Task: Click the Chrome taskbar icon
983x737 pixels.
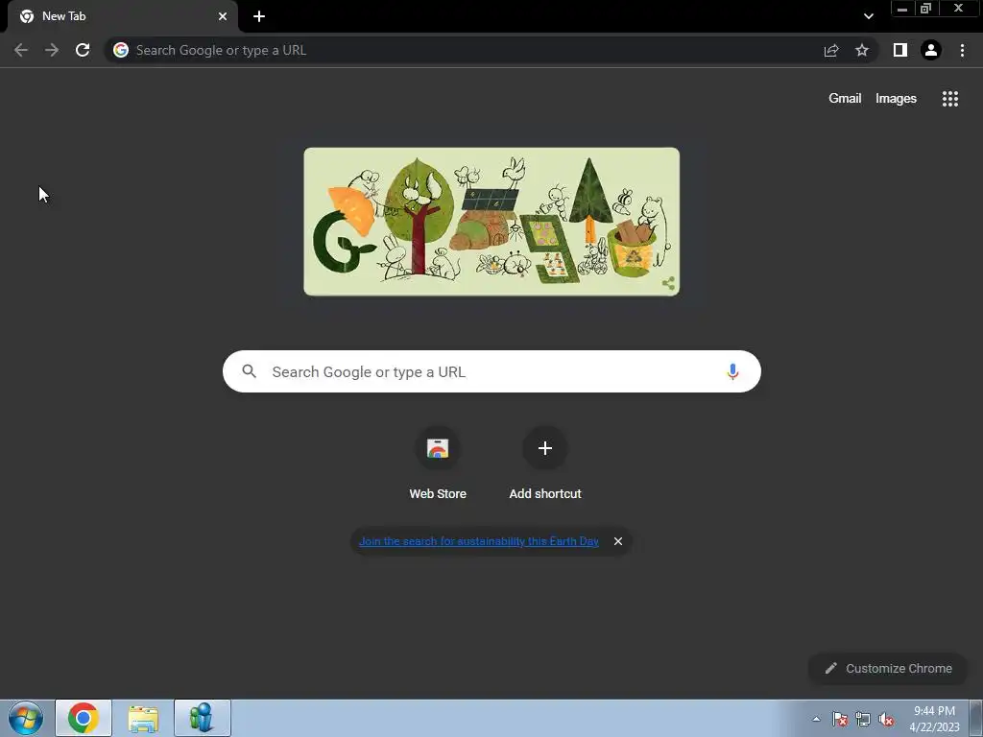Action: [x=84, y=718]
